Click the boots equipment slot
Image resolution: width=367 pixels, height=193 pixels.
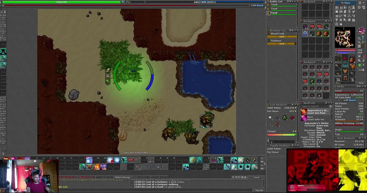pos(345,78)
